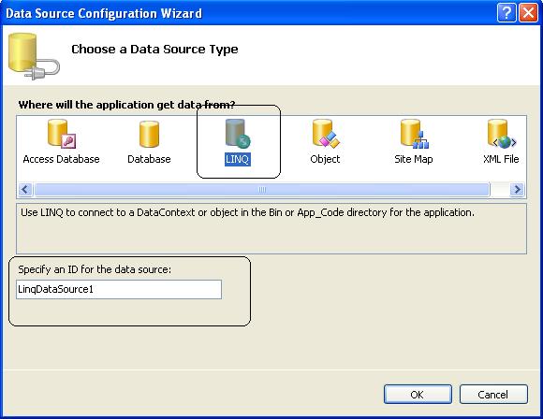Click the horizontal scrollbar thumb
Image resolution: width=543 pixels, height=419 pixels.
[262, 190]
